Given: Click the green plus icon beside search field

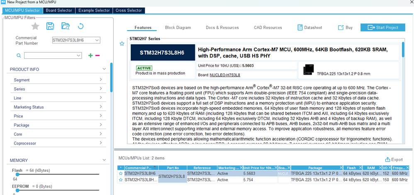Looking at the screenshot, I should (x=90, y=55).
